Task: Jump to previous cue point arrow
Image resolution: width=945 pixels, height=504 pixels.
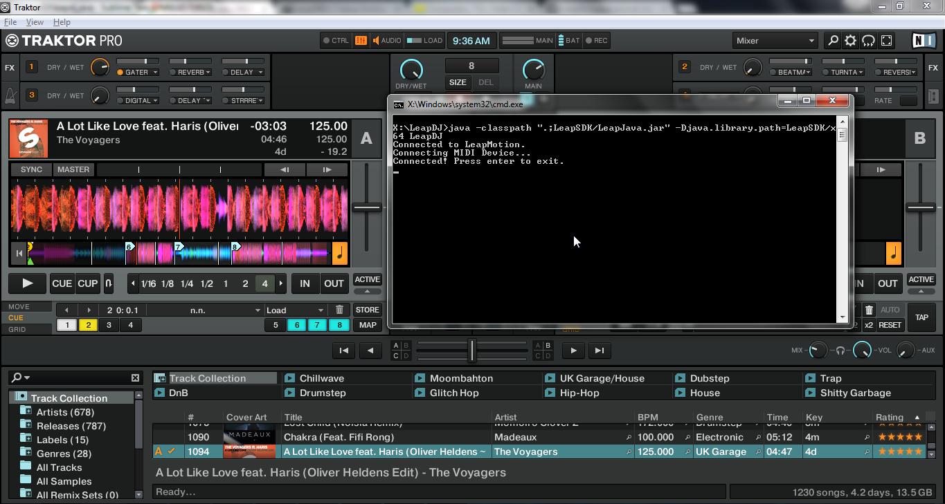Action: pos(66,310)
